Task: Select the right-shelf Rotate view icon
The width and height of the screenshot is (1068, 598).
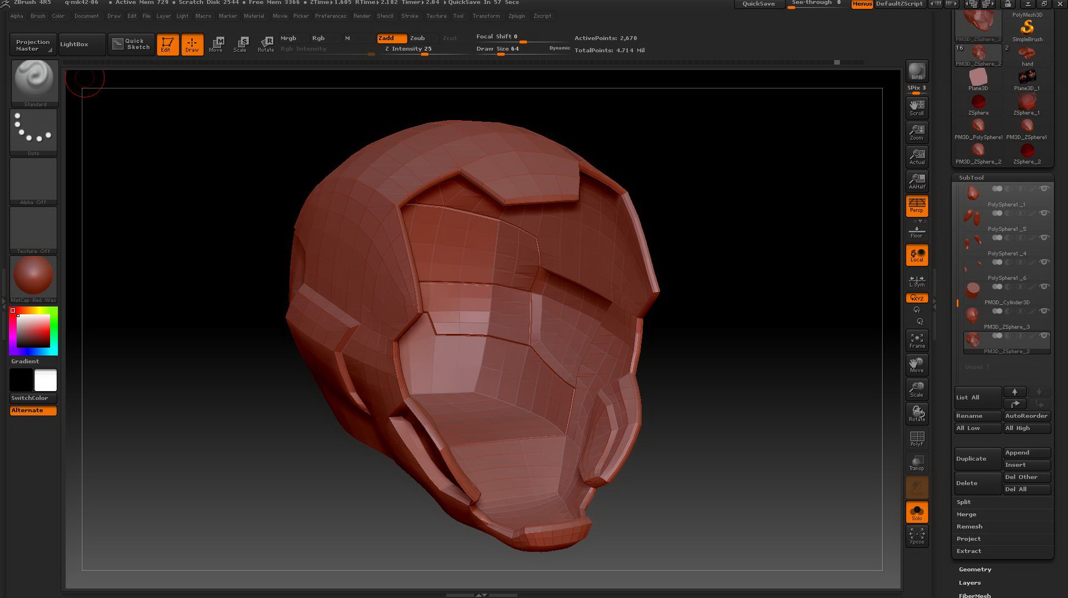Action: tap(917, 413)
